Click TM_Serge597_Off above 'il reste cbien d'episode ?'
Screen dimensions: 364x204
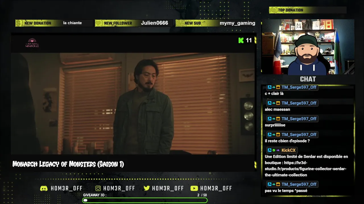[x=299, y=135]
